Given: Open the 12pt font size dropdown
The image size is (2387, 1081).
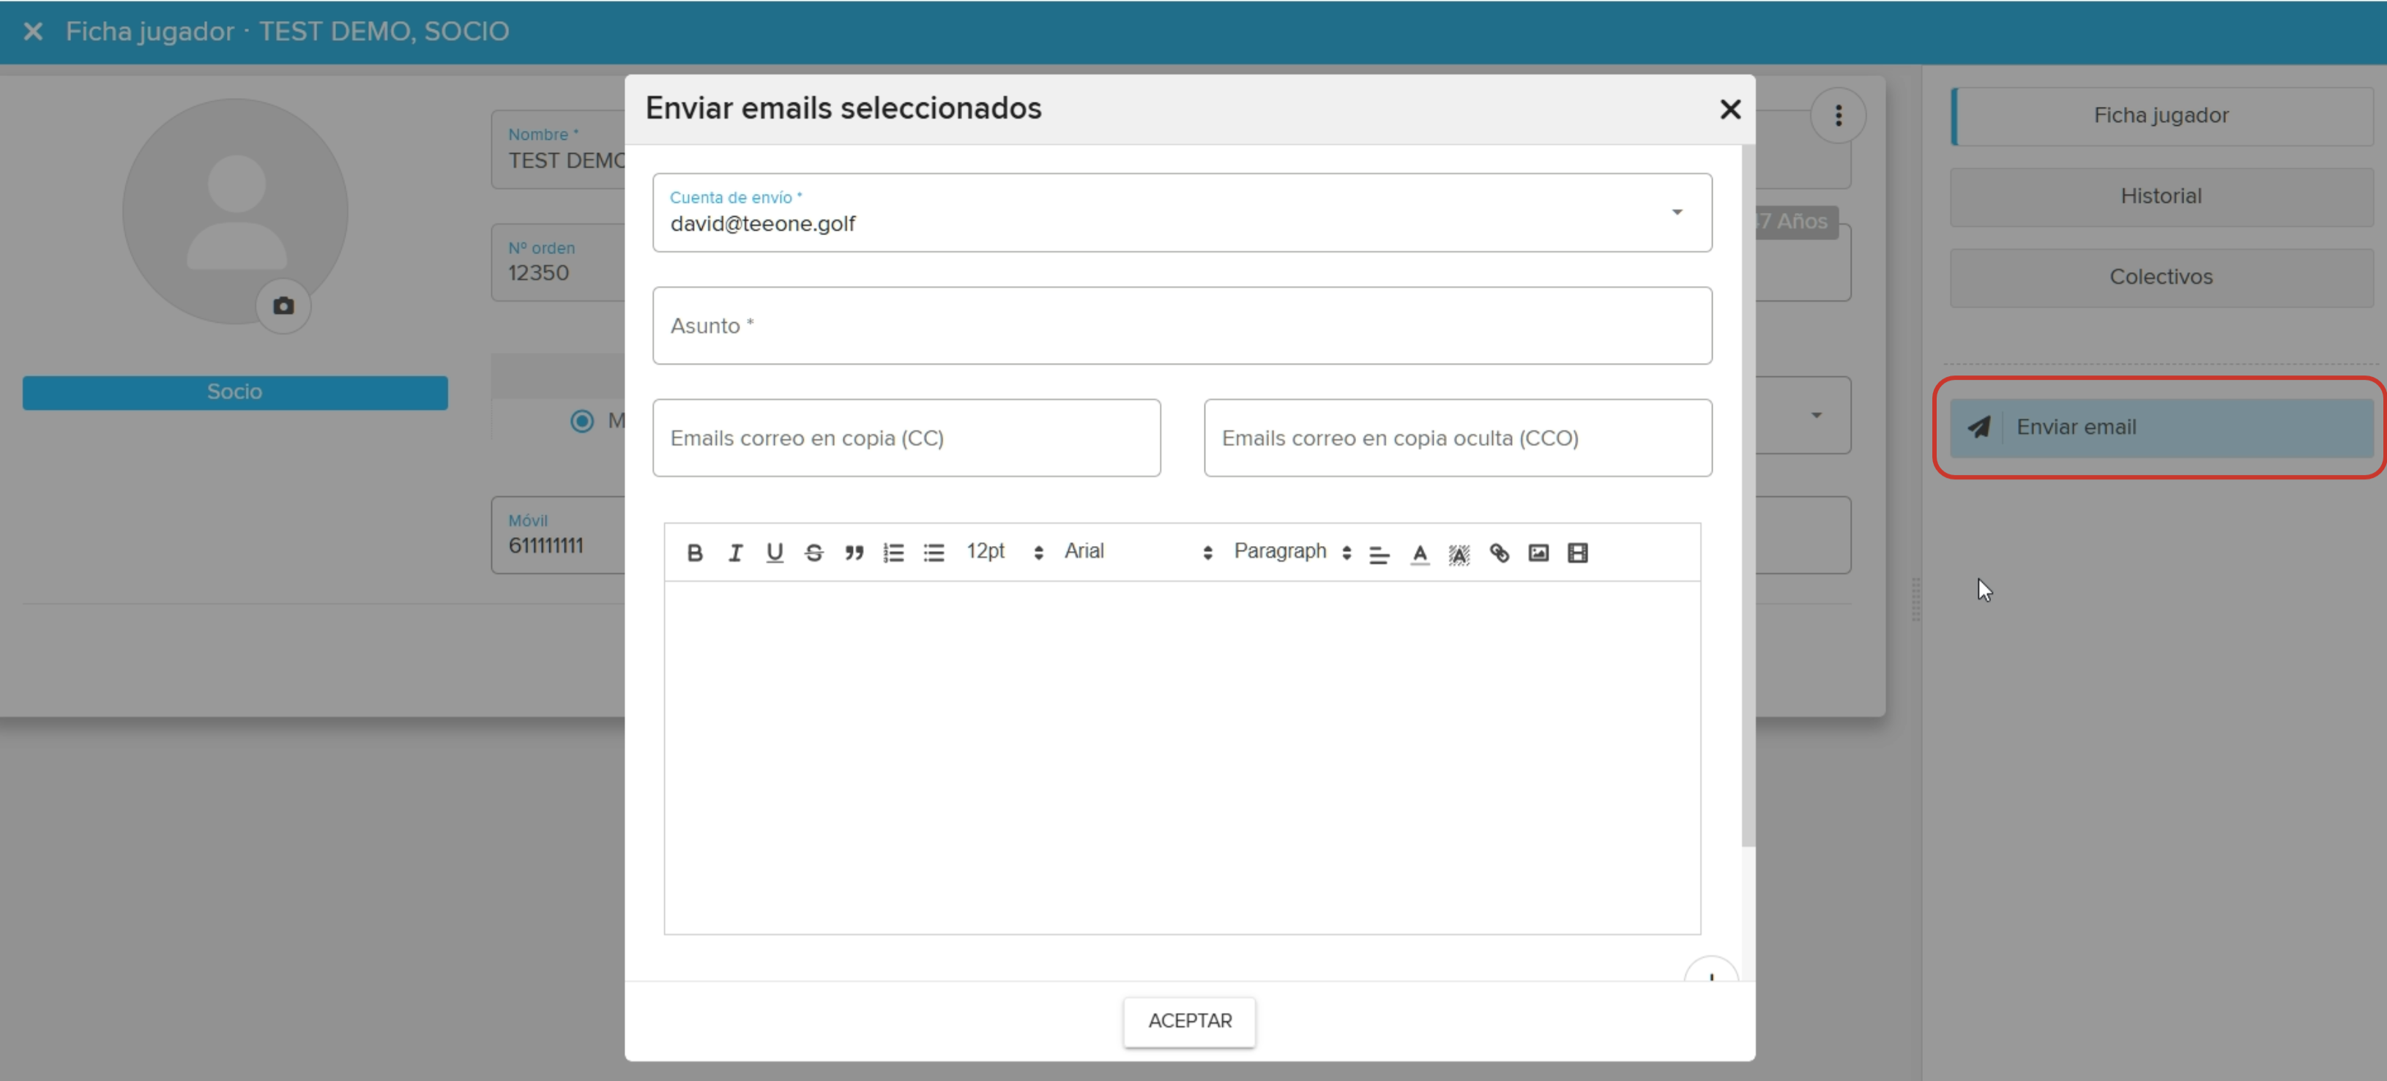Looking at the screenshot, I should pyautogui.click(x=1005, y=552).
